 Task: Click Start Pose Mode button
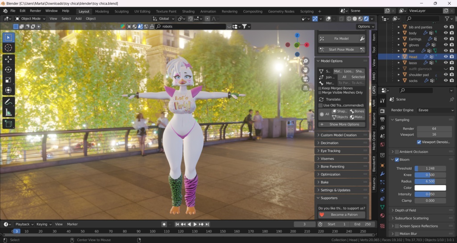coord(341,50)
